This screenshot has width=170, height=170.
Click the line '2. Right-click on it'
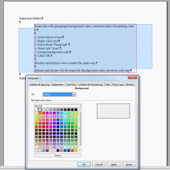tap(47, 41)
